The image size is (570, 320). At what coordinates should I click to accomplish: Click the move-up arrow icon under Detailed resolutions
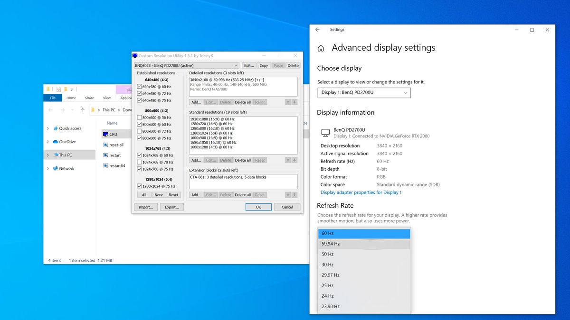(289, 102)
